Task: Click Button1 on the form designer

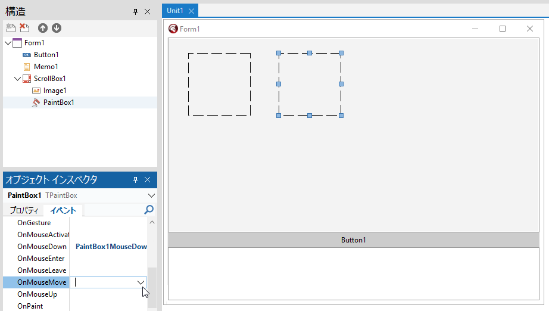Action: 353,240
